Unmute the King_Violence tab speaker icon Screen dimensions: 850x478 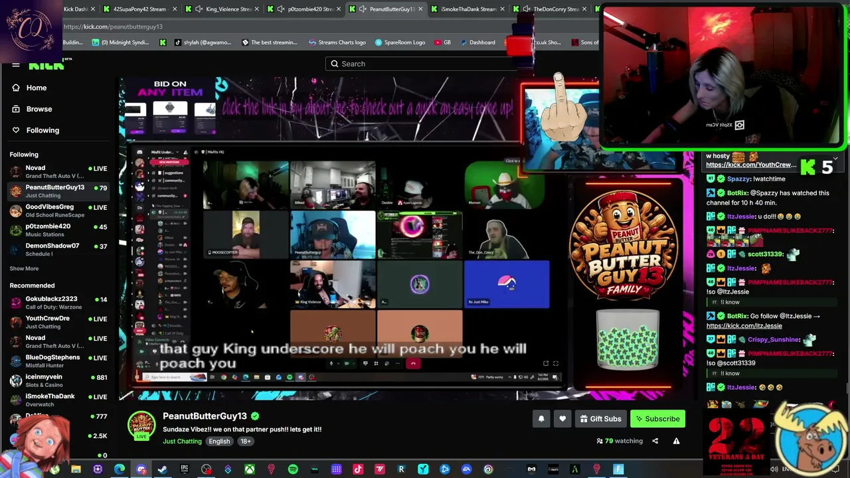coord(199,9)
